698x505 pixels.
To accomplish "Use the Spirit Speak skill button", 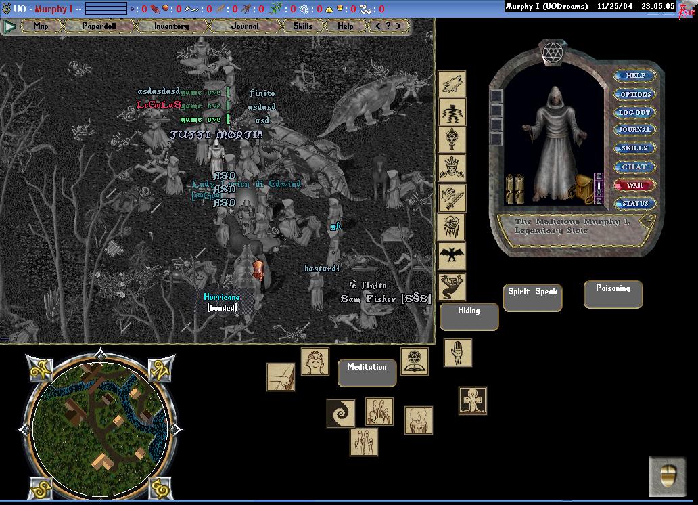I will pos(532,297).
